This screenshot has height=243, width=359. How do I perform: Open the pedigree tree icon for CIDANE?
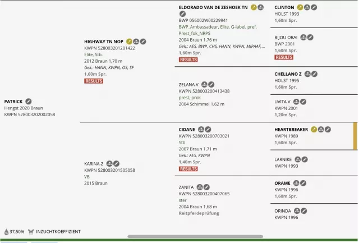point(200,130)
